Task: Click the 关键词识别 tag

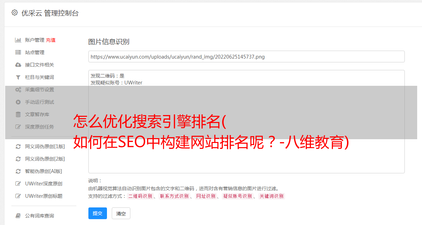Action: [272, 196]
